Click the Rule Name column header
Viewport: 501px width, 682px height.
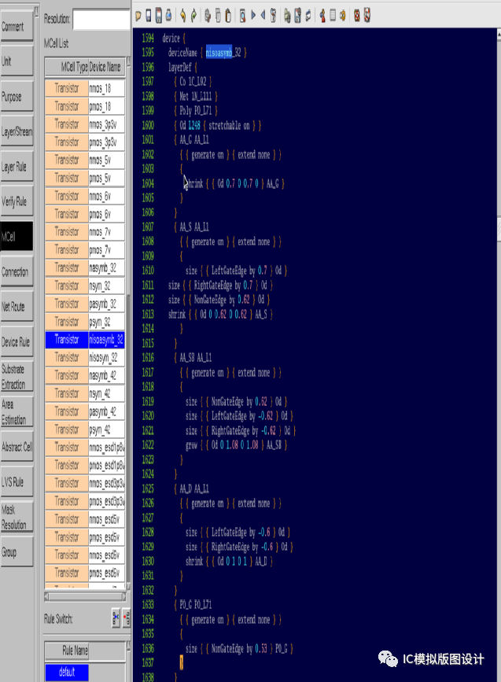pyautogui.click(x=67, y=651)
